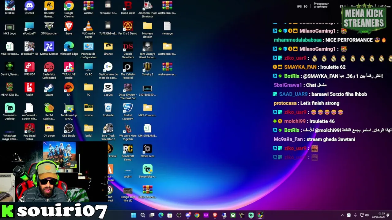Open the Chivalry 2 desktop icon

[147, 69]
